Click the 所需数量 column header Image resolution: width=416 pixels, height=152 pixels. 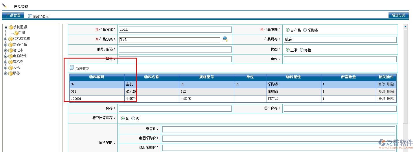(x=349, y=77)
